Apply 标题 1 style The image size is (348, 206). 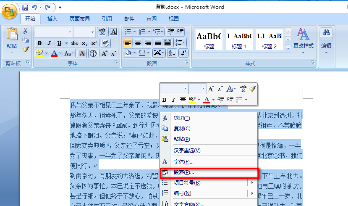tap(239, 40)
